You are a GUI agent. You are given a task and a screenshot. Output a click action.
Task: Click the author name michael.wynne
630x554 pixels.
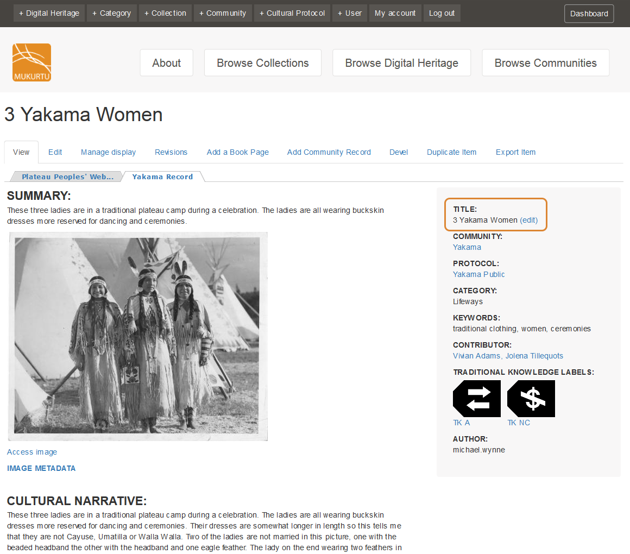click(479, 450)
